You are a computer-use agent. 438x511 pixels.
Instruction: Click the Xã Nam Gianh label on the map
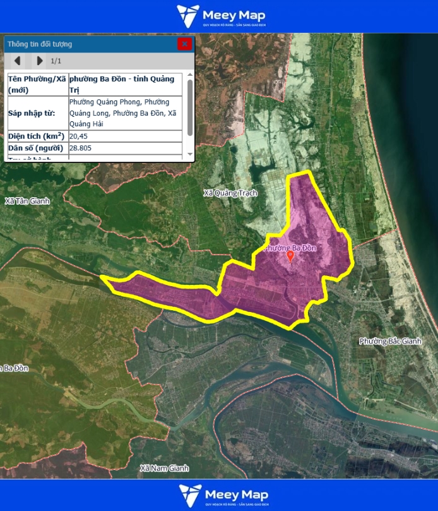(164, 468)
